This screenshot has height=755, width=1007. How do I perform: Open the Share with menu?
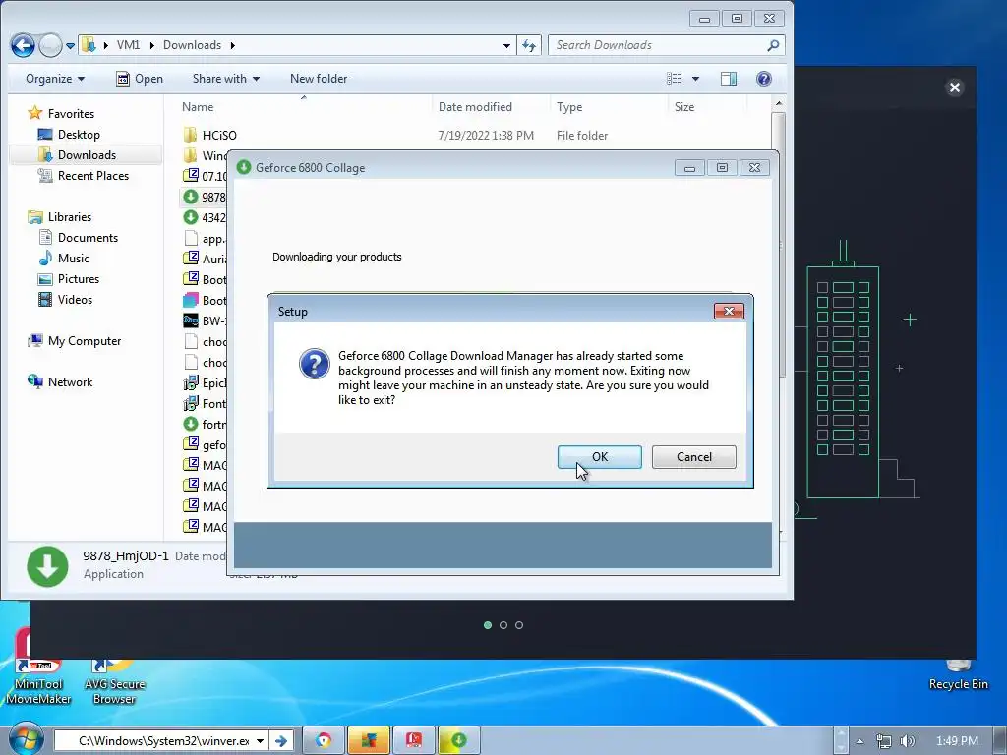click(226, 79)
